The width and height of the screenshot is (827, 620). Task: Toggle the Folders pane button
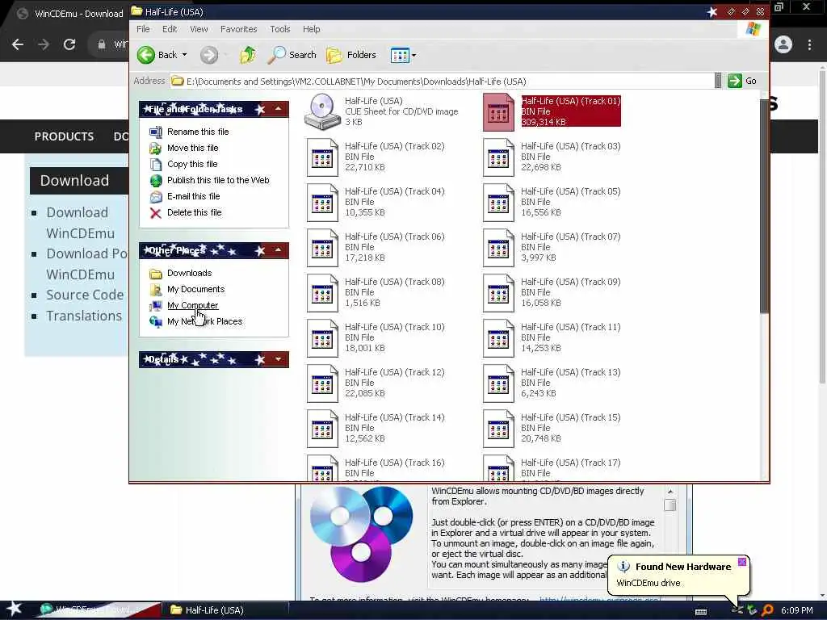click(351, 55)
